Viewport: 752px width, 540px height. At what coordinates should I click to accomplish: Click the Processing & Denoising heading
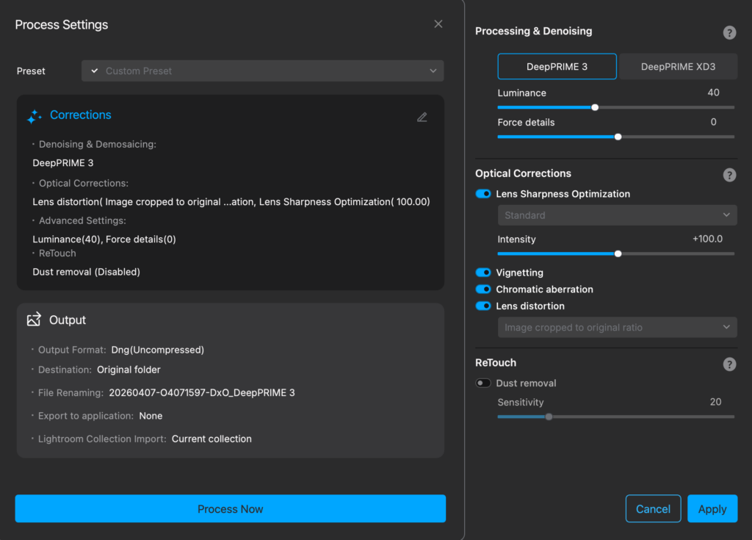tap(533, 31)
